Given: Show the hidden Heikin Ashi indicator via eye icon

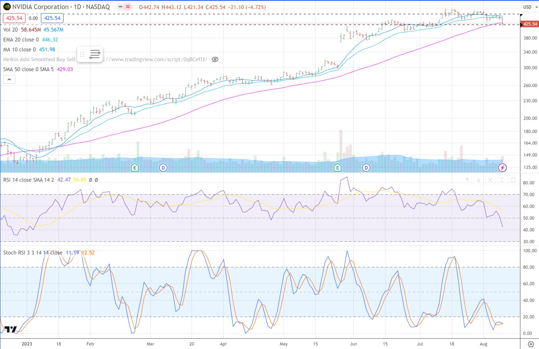Looking at the screenshot, I should pyautogui.click(x=215, y=59).
